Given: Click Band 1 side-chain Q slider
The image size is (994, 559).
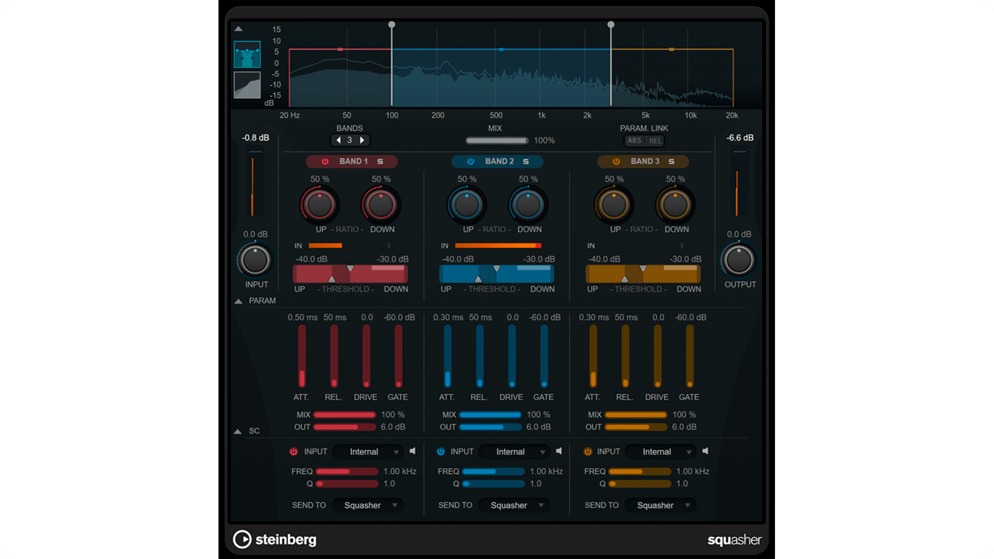Looking at the screenshot, I should click(x=347, y=484).
